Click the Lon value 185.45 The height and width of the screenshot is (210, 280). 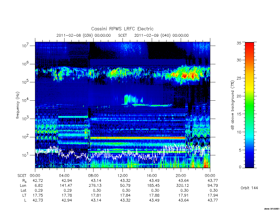tap(153, 186)
